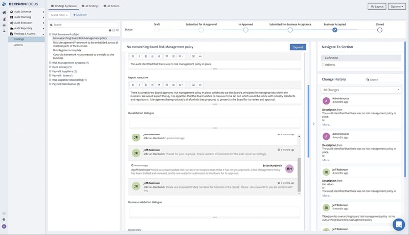Insert link in the Description editor toolbar

(200, 56)
